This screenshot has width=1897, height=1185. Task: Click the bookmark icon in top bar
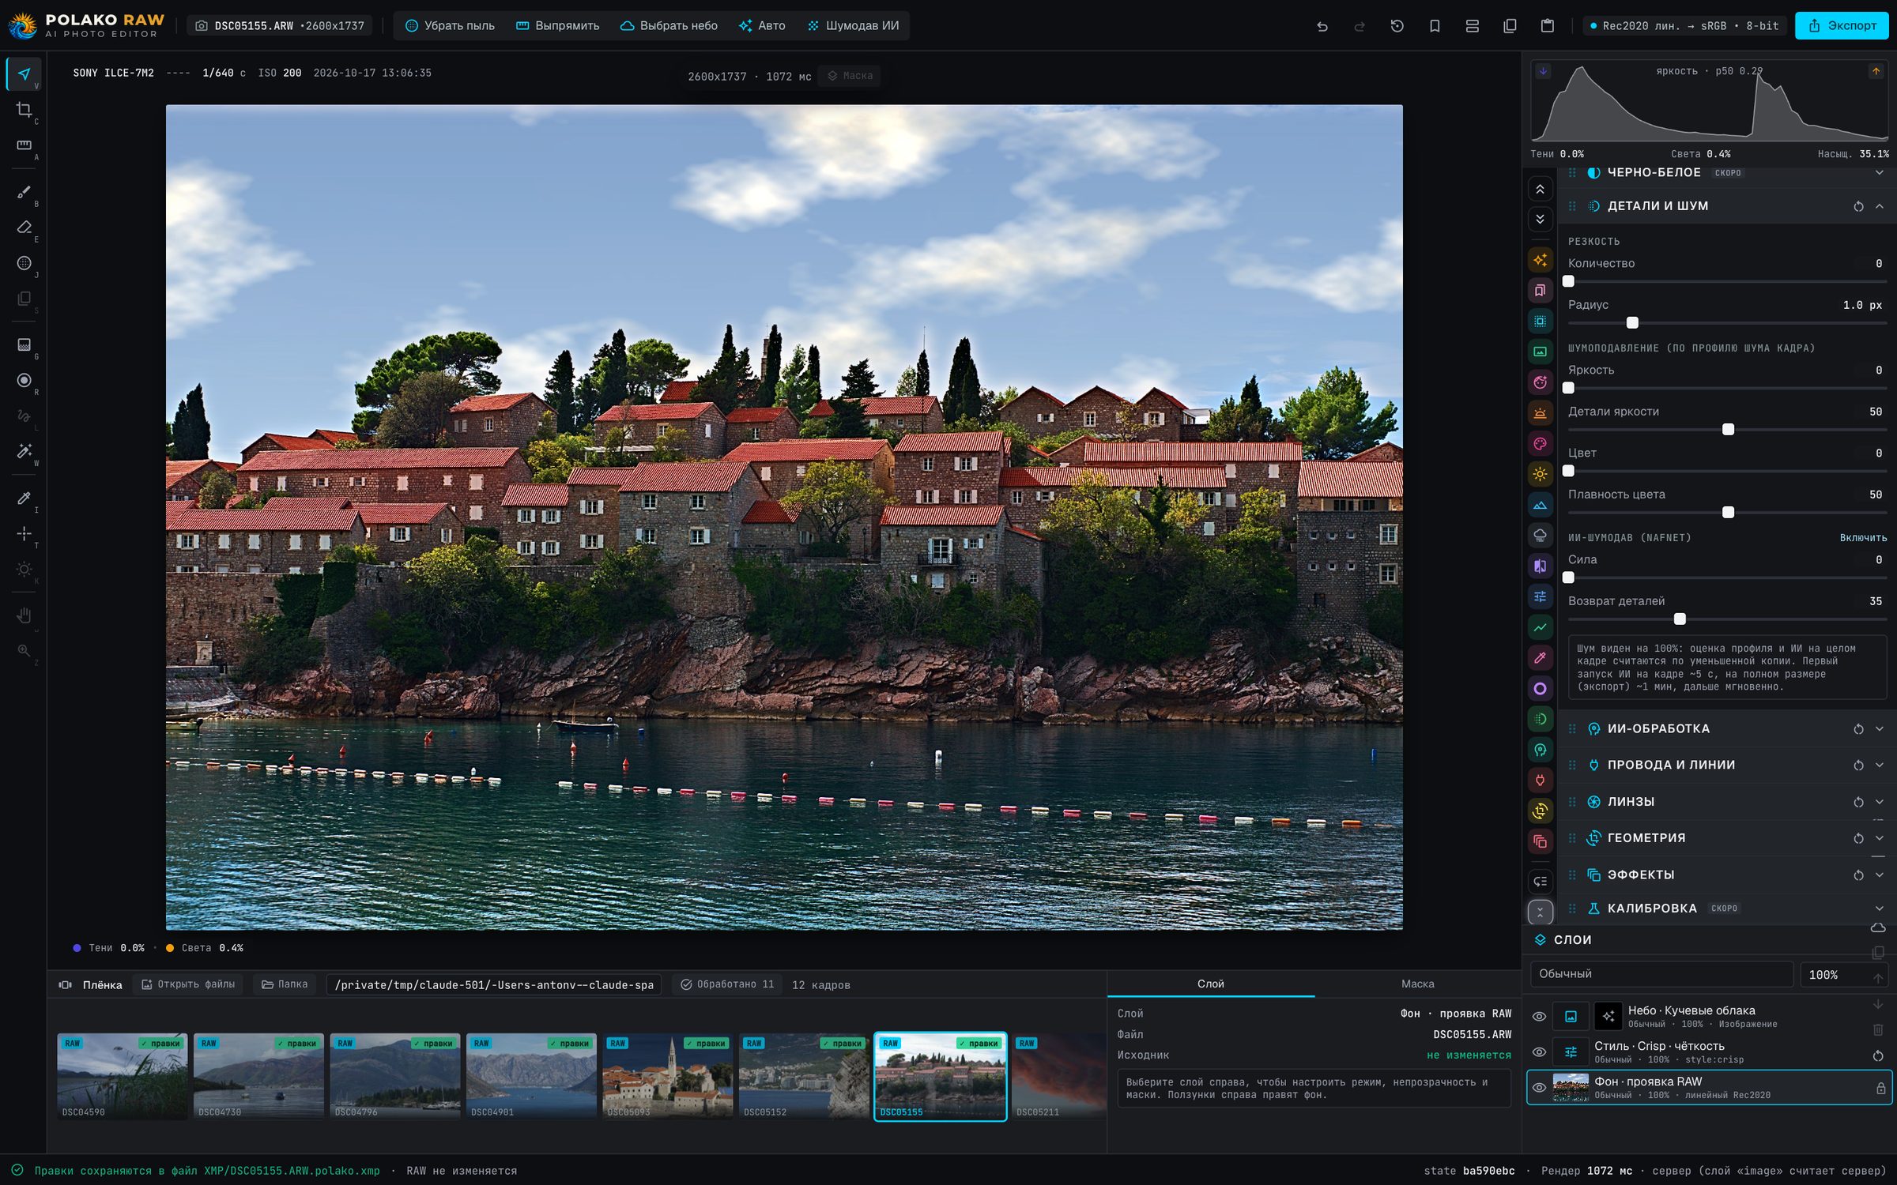(1435, 26)
